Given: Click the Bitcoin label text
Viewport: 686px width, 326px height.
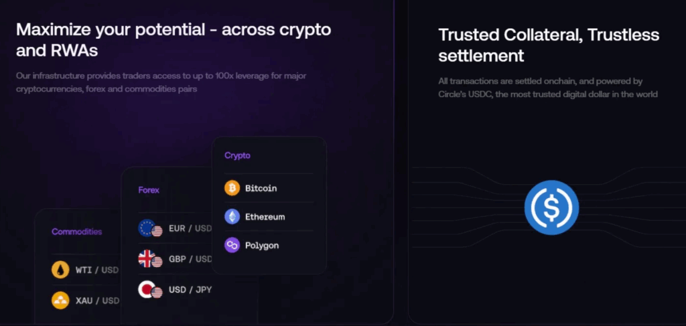Looking at the screenshot, I should [x=261, y=188].
